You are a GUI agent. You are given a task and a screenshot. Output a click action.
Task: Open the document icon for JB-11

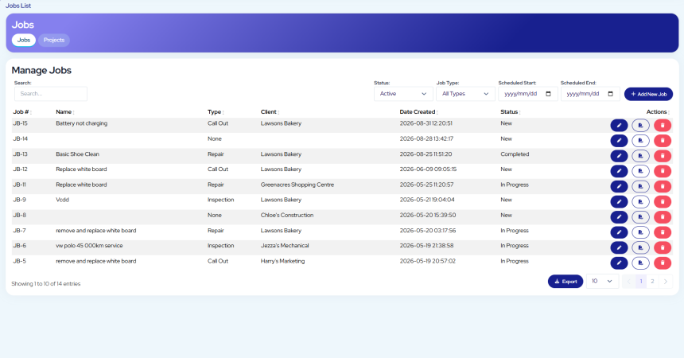pyautogui.click(x=640, y=186)
